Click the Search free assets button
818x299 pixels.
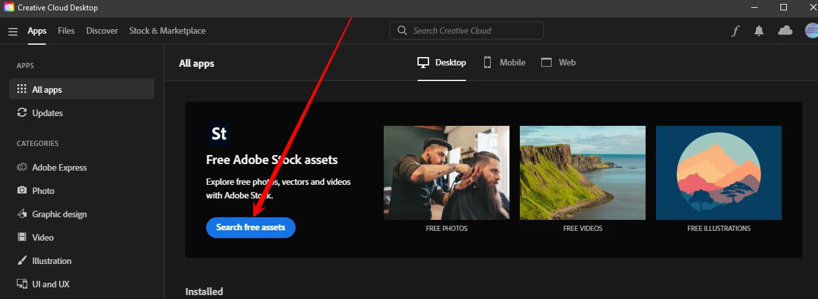(x=251, y=227)
